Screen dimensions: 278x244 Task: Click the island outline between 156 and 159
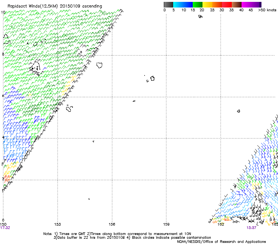(152, 78)
